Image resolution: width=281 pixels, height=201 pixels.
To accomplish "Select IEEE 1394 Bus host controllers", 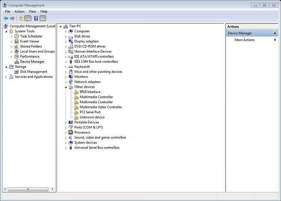I will click(96, 61).
